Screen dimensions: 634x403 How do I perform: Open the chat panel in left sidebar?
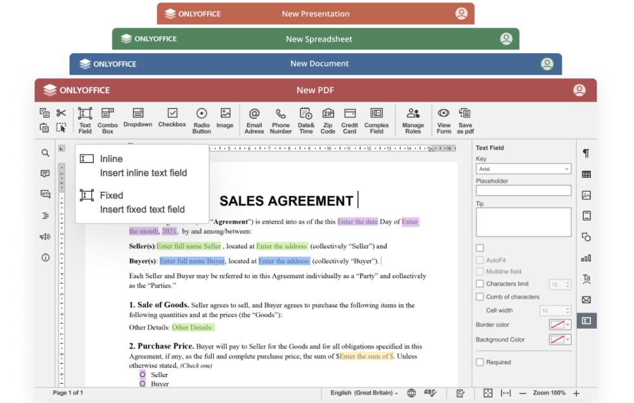point(45,194)
